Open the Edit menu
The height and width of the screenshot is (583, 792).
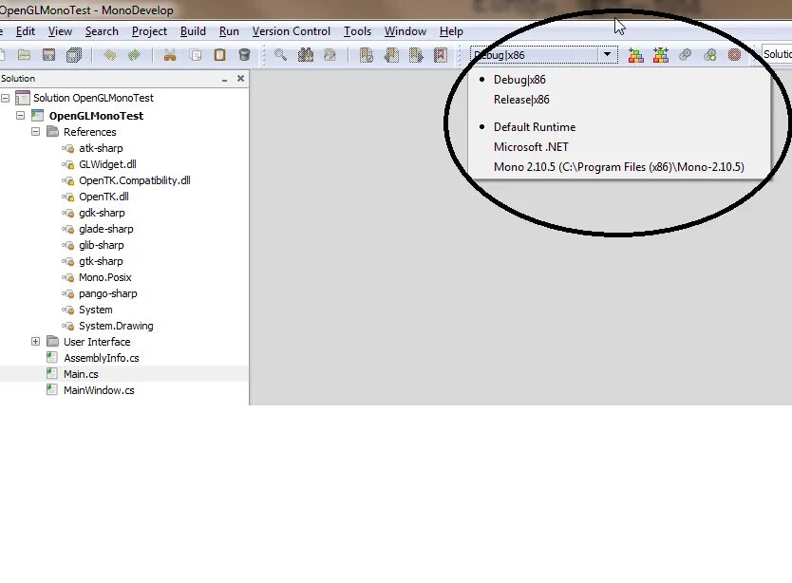coord(26,31)
